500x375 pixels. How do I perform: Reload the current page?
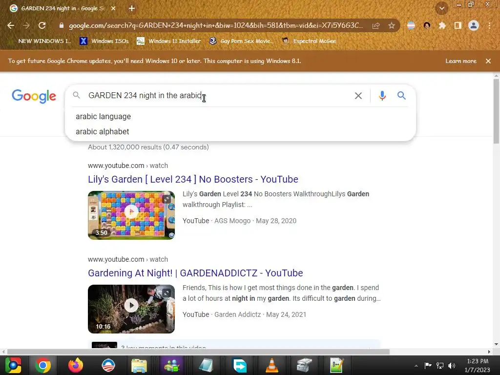[x=42, y=25]
